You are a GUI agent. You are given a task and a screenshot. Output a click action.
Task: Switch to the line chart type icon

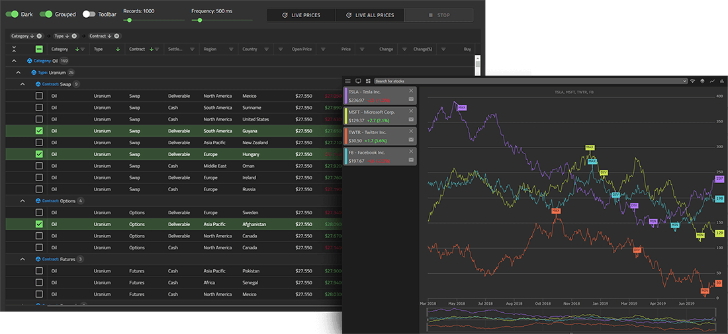point(712,81)
